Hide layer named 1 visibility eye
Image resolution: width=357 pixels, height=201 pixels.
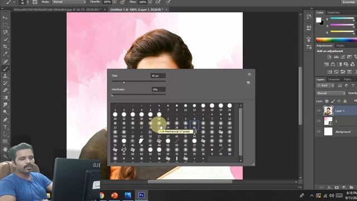pyautogui.click(x=319, y=121)
